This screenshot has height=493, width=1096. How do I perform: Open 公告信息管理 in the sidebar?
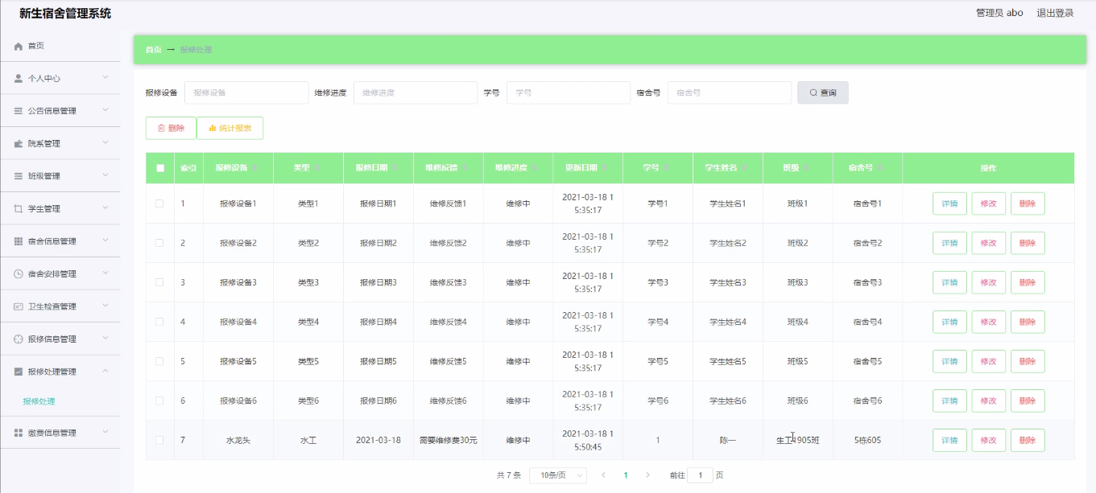[52, 111]
